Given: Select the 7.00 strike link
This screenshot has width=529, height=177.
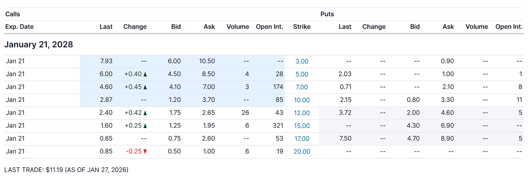Looking at the screenshot, I should pos(302,87).
